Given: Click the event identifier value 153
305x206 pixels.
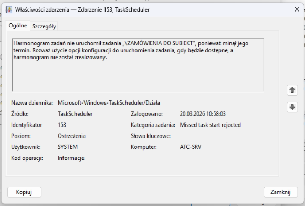Looking at the screenshot, I should pos(62,125).
